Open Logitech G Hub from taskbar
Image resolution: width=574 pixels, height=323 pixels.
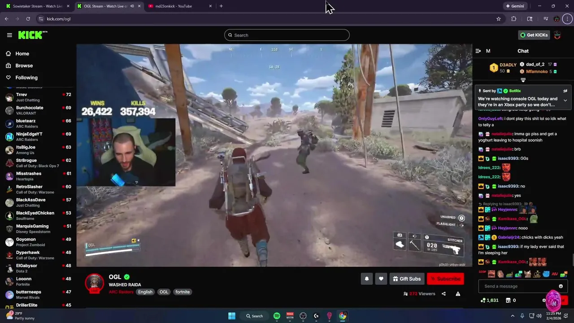coord(316,316)
